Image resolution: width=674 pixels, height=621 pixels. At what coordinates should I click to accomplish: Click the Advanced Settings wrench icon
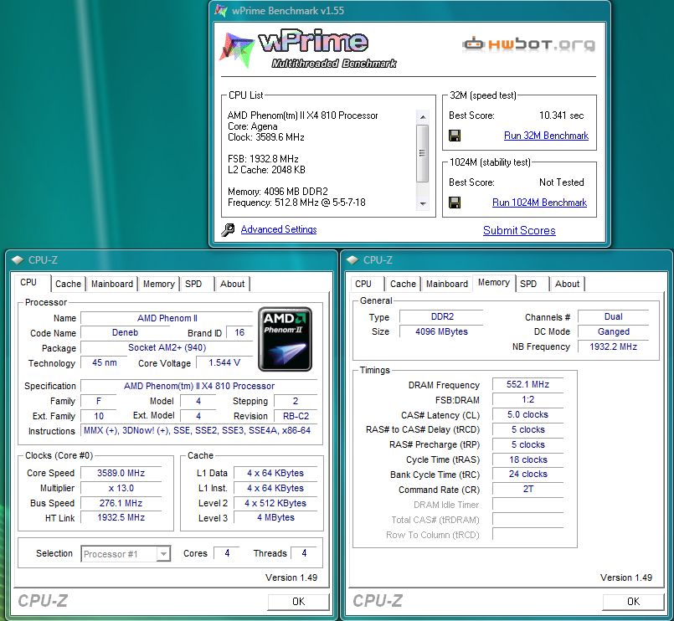[x=228, y=229]
